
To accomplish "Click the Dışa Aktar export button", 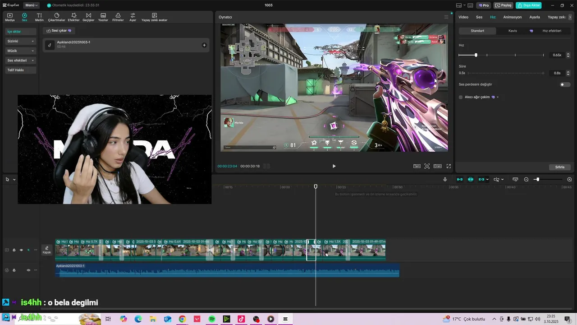I will pos(529,5).
